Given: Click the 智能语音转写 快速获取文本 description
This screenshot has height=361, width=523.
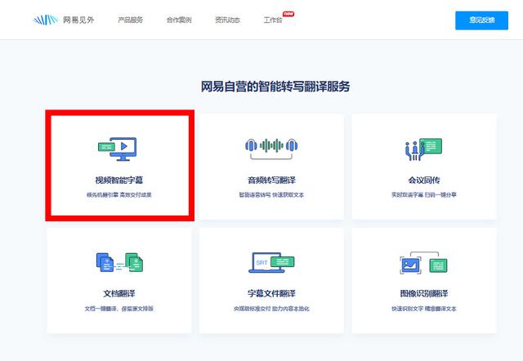Looking at the screenshot, I should tap(271, 194).
